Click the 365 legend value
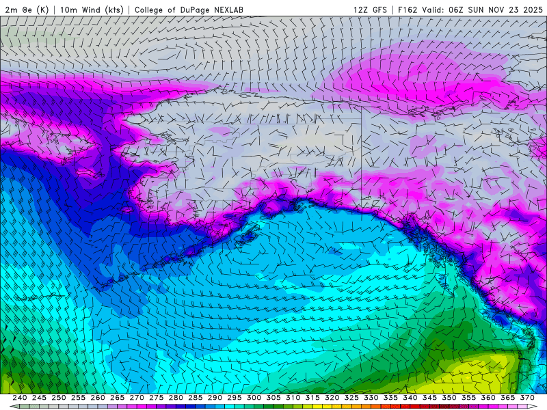The height and width of the screenshot is (410, 547). tap(508, 398)
